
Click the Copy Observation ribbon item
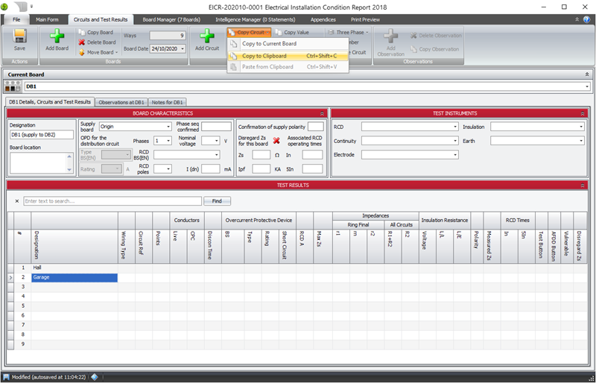point(434,49)
